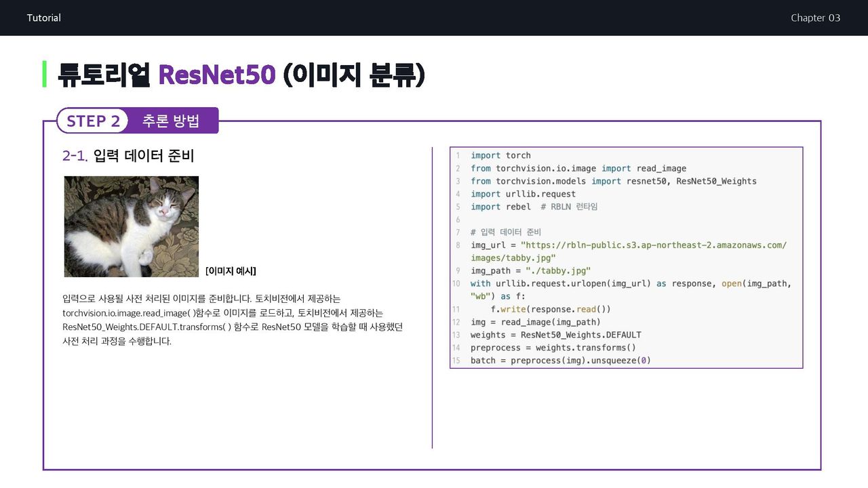Click the '# RBLN 런타임' comment
This screenshot has height=488, width=868.
(x=570, y=207)
